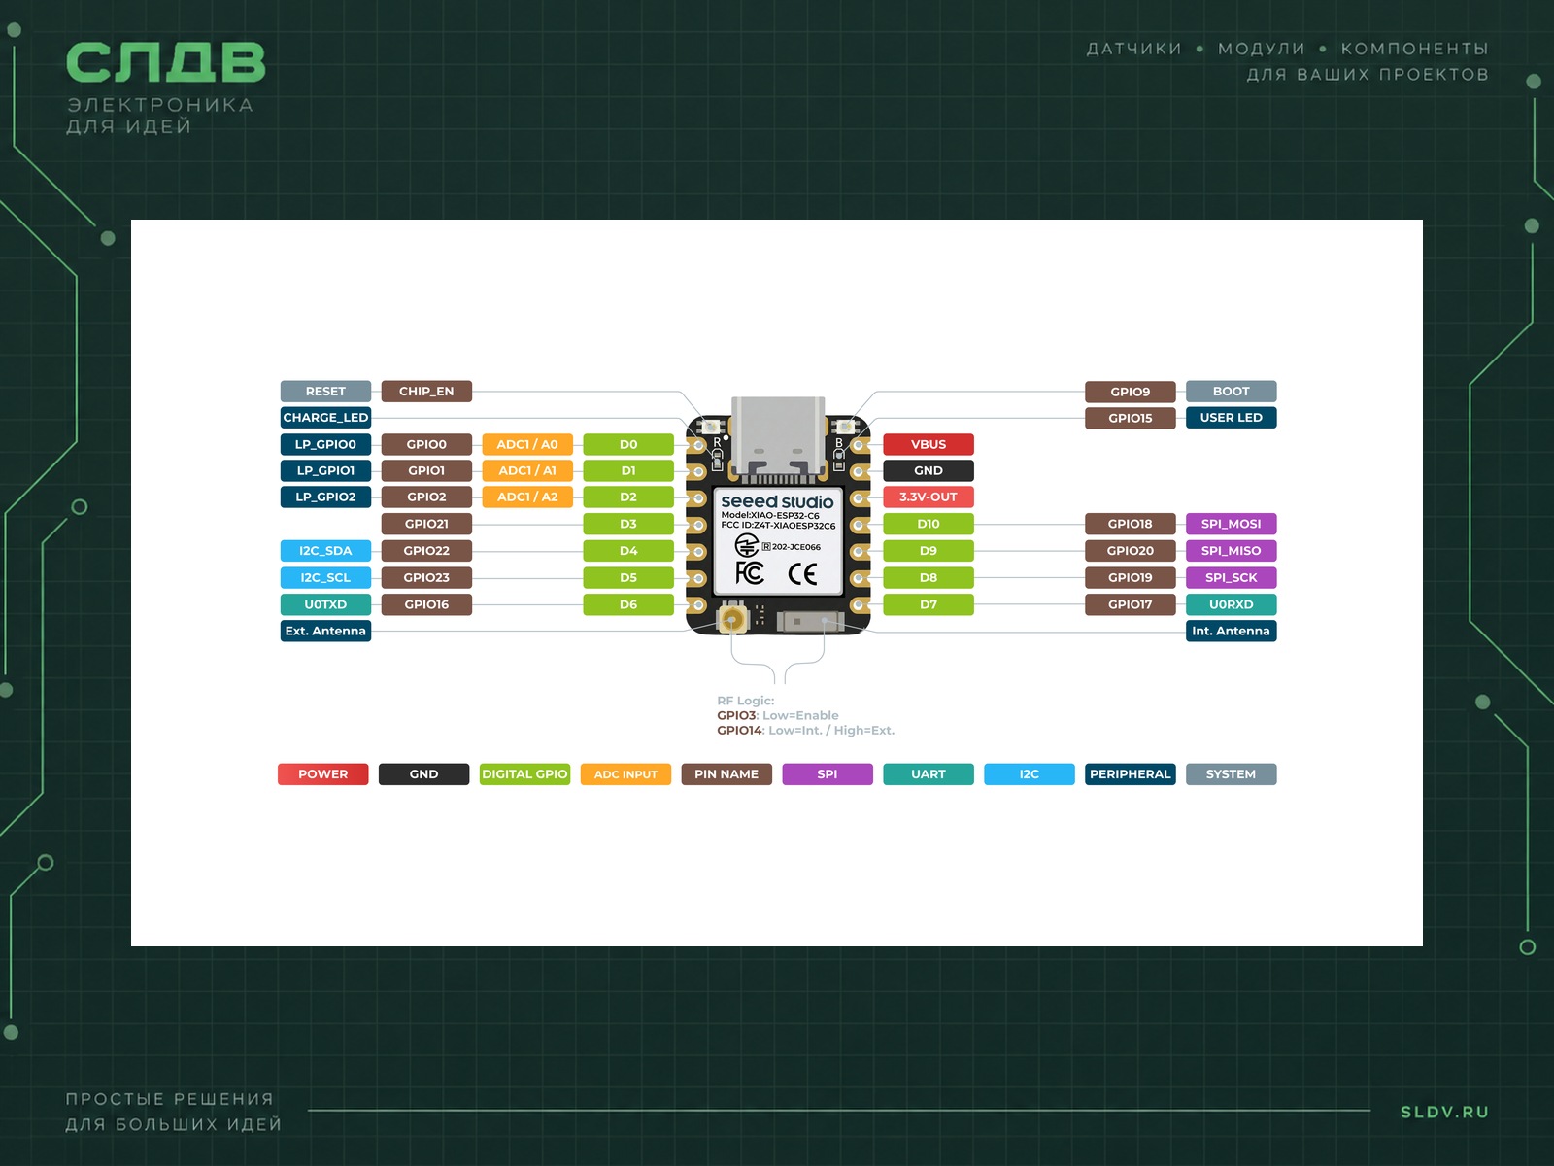The image size is (1554, 1166).
Task: Click the CHIP_EN pin label
Action: [426, 392]
